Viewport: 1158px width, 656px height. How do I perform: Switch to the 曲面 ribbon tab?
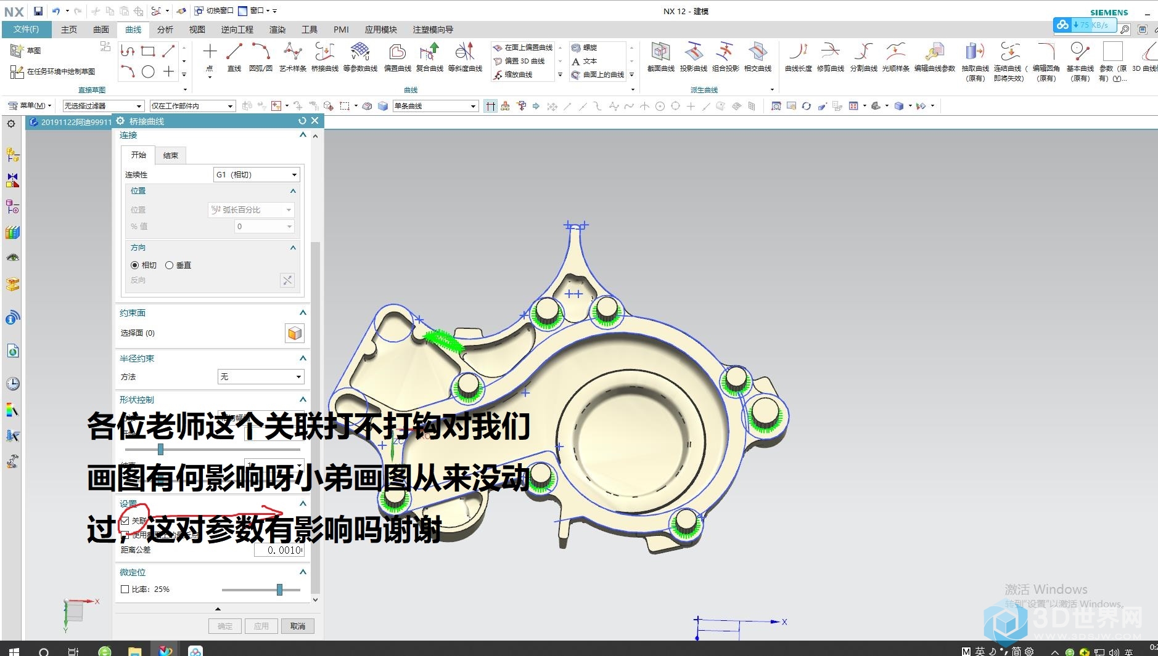[101, 30]
